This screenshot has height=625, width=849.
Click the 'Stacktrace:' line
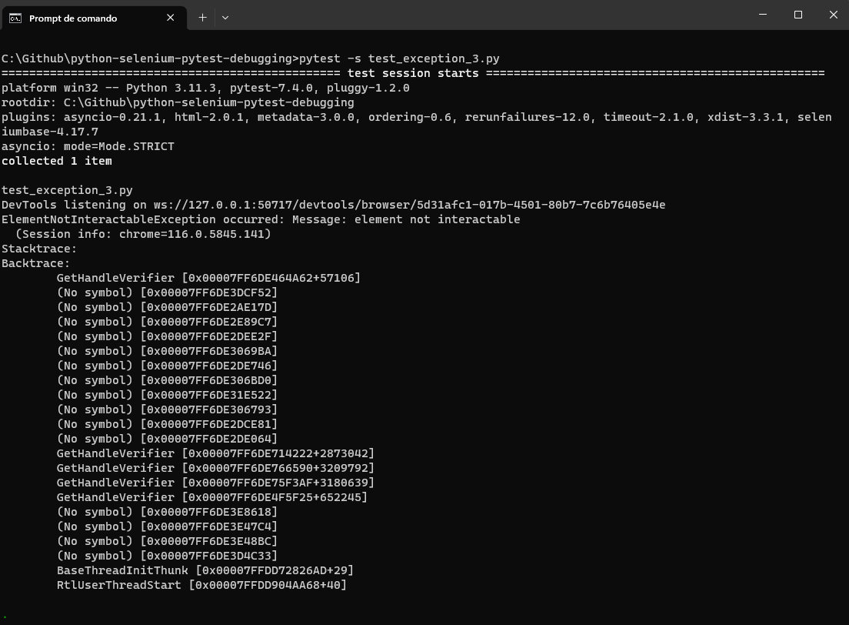click(x=39, y=249)
